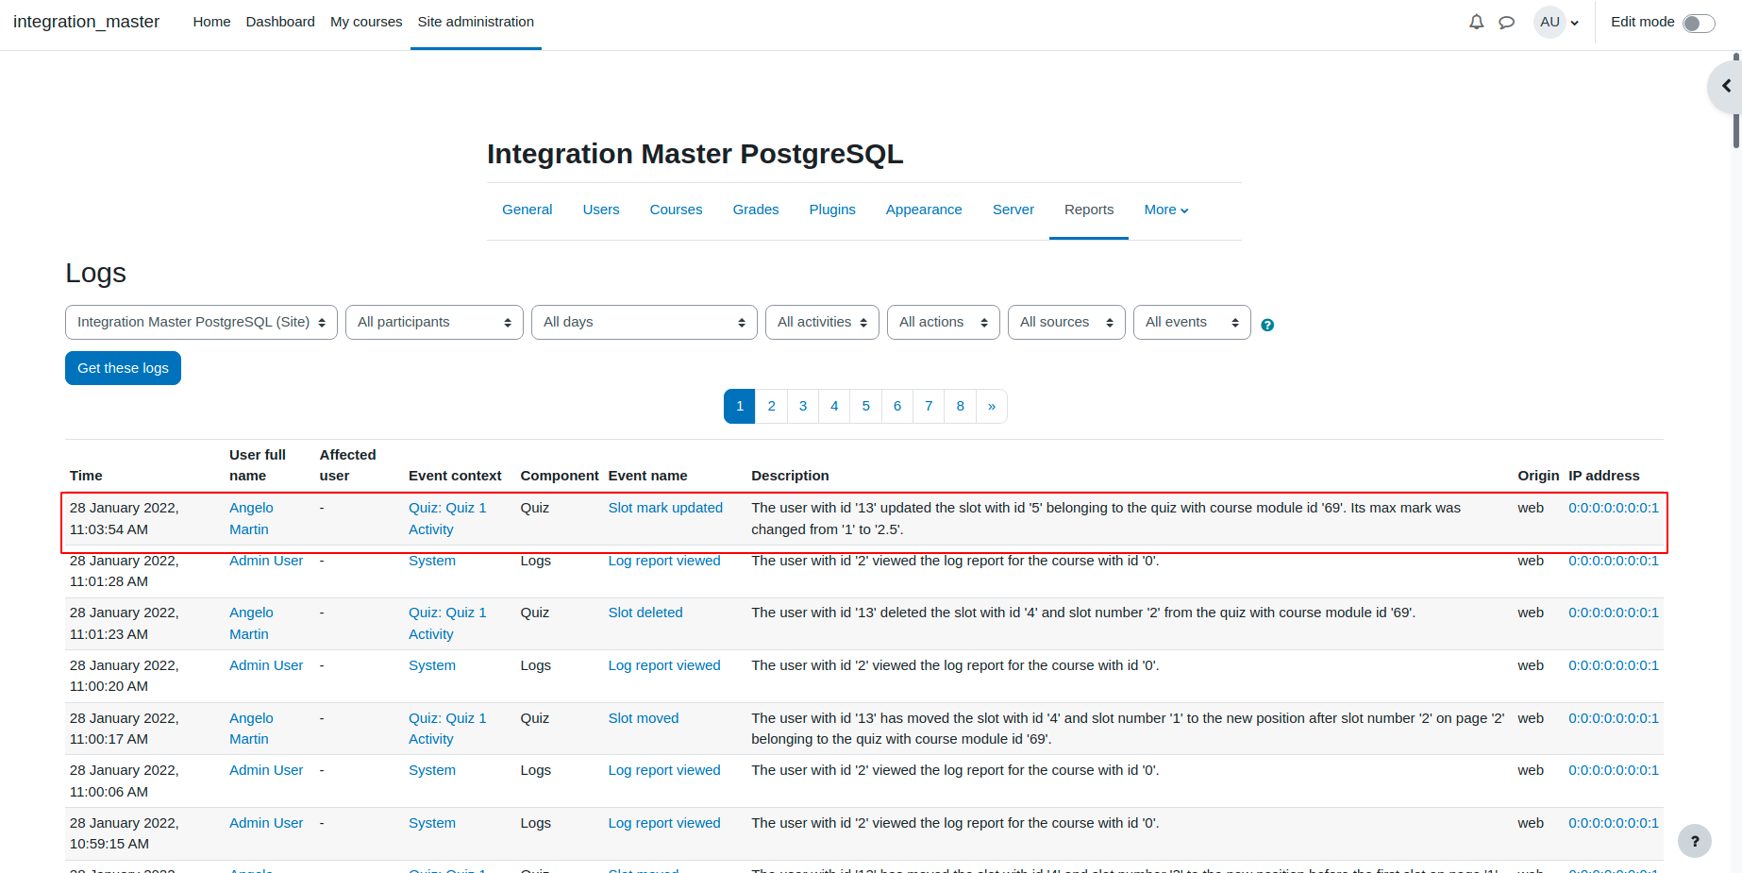Switch to the Appearance tab
The image size is (1742, 873).
tap(924, 210)
